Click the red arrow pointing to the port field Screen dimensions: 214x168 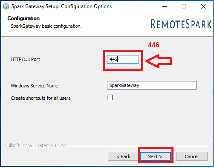(x=159, y=61)
